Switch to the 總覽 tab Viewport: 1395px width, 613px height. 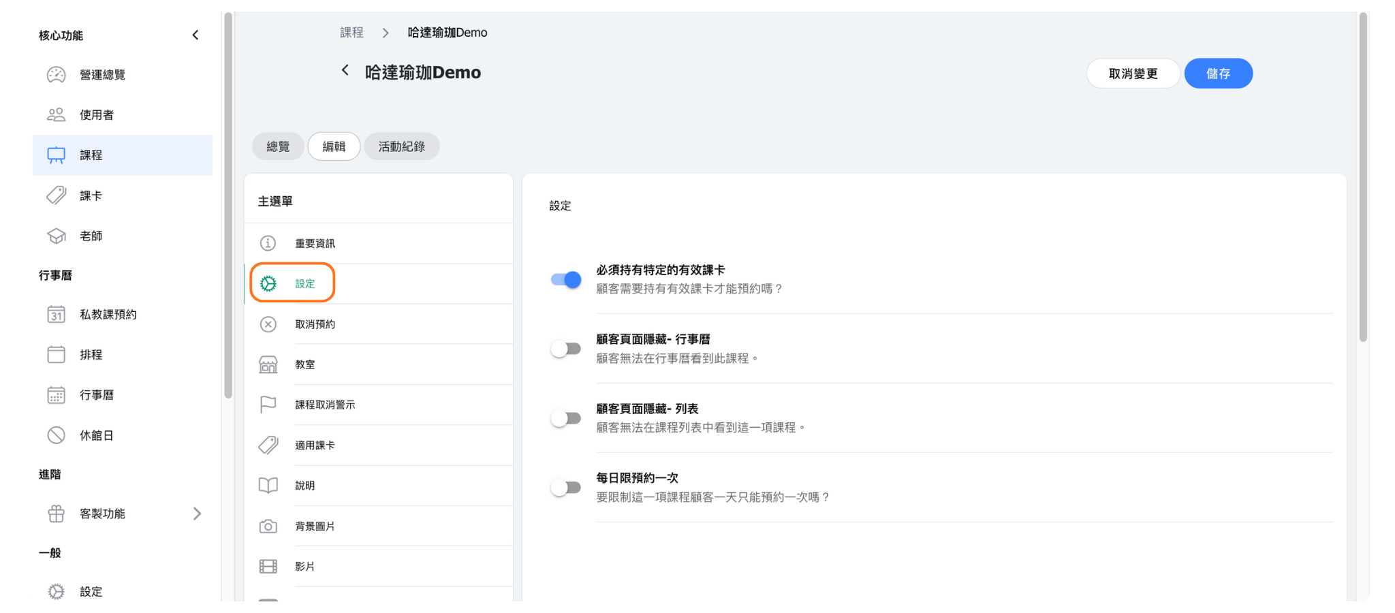[x=278, y=146]
